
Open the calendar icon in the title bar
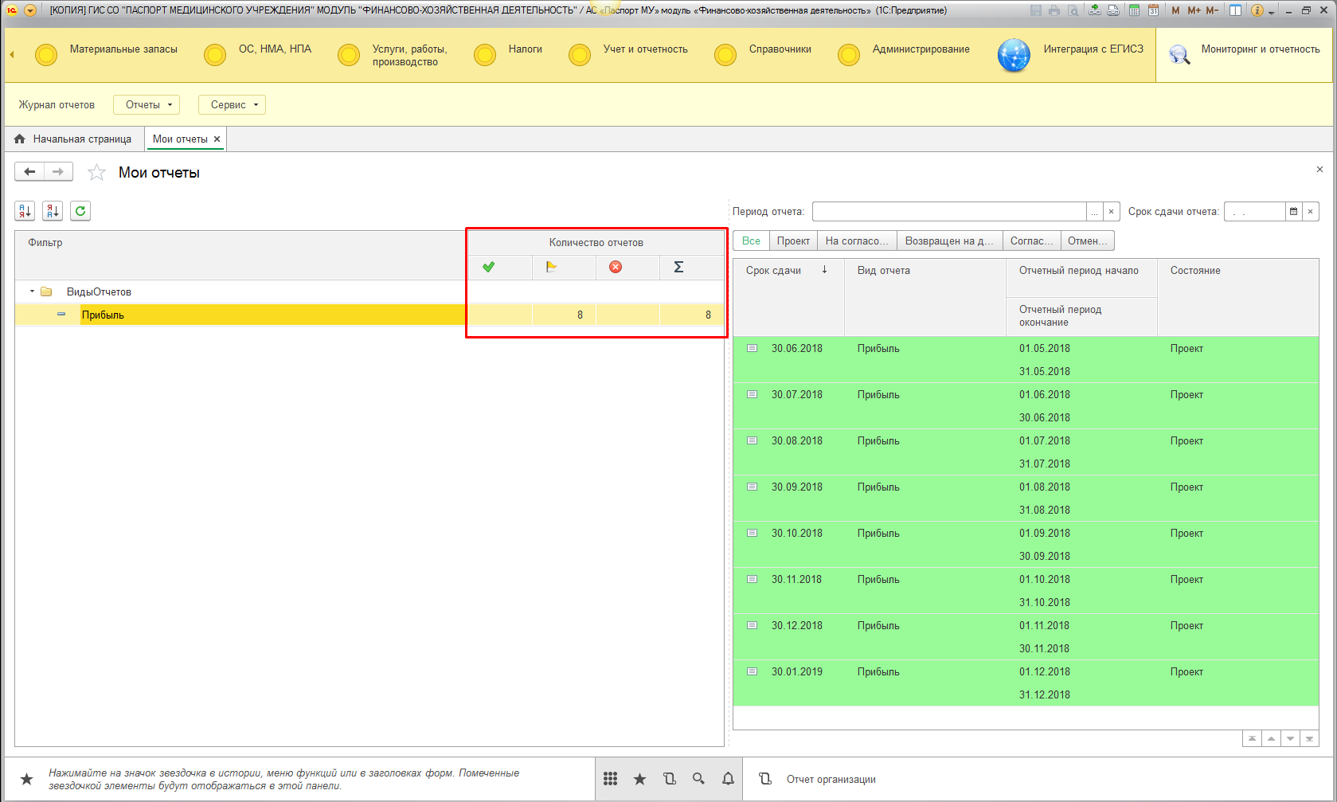point(1153,10)
